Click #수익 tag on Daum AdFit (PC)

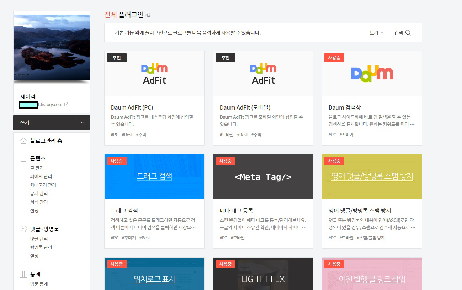click(141, 135)
